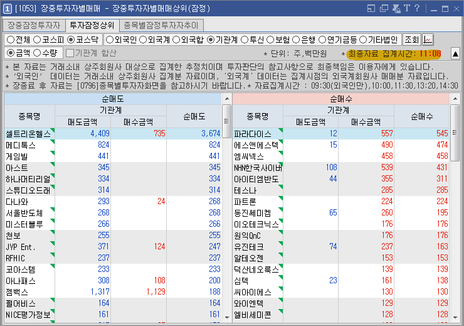This screenshot has height=326, width=464.
Task: Click the screen capture icon in title bar
Action: (396, 8)
